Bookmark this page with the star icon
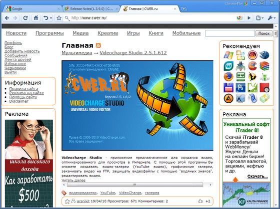 pos(59,18)
